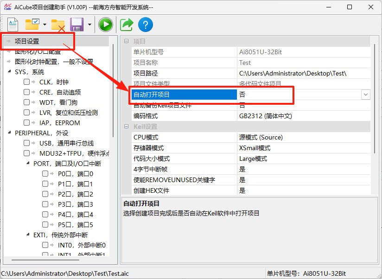The width and height of the screenshot is (382, 279).
Task: Select 图形化时钟配置 tree item
Action: coord(54,62)
